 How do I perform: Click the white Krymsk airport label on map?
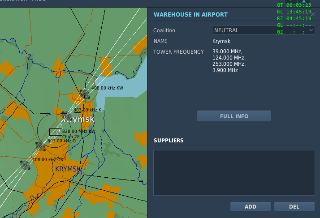pos(79,119)
